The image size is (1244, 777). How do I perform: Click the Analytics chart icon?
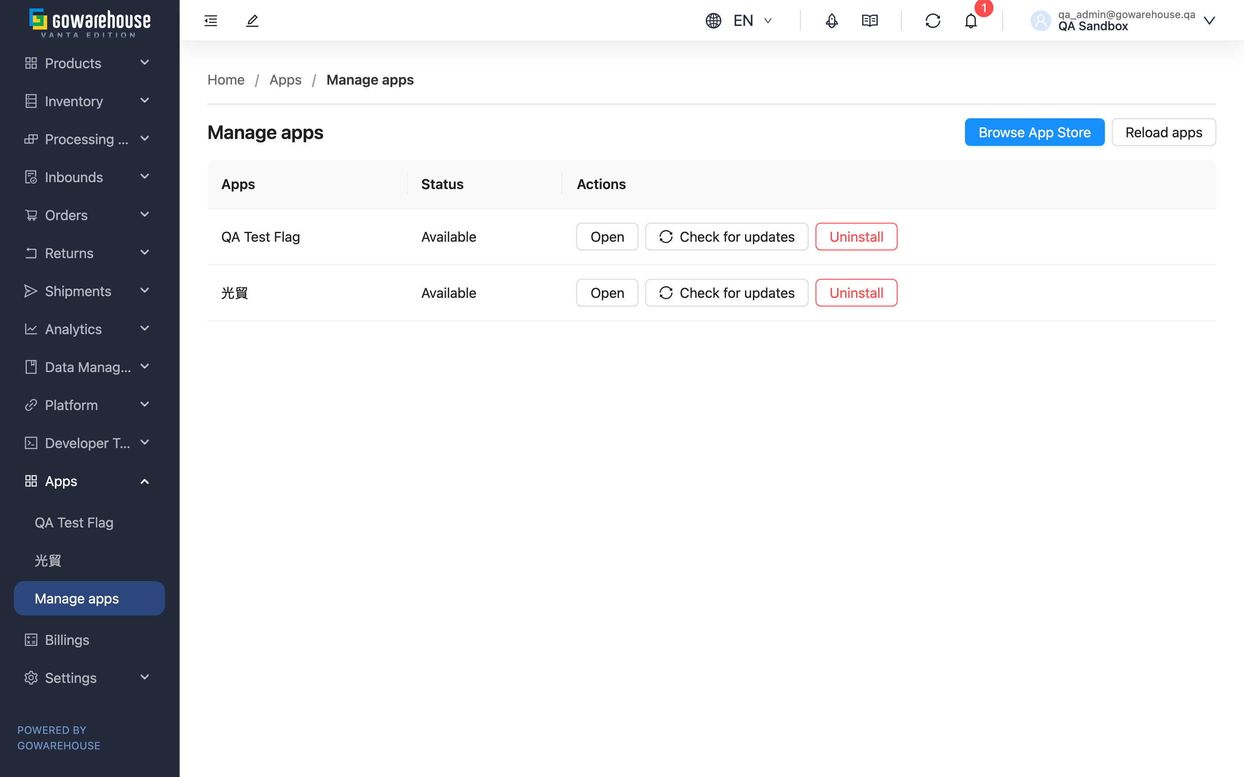coord(31,329)
